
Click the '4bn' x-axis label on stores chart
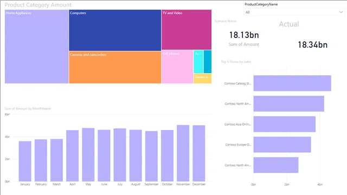coord(320,184)
